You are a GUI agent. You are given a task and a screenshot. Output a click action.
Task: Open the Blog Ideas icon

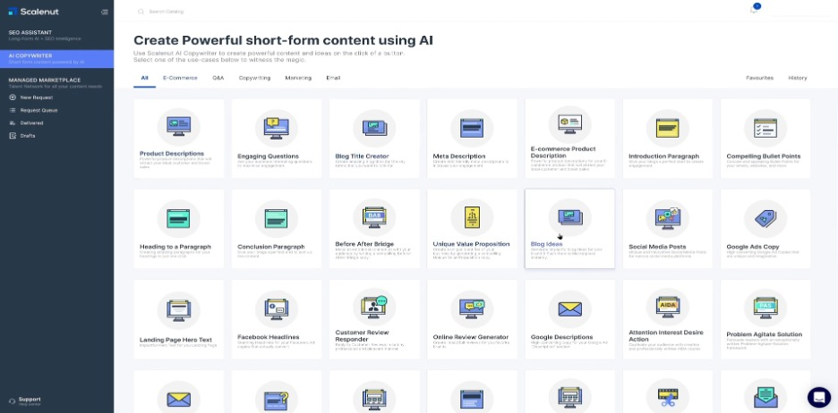(x=569, y=216)
